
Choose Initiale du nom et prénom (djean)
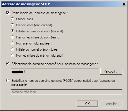pos(12,49)
